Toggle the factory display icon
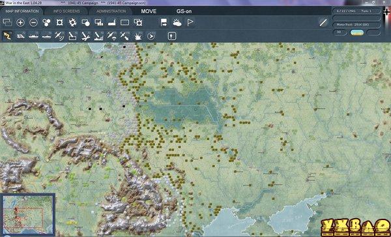391x237 pixels. pos(111,23)
